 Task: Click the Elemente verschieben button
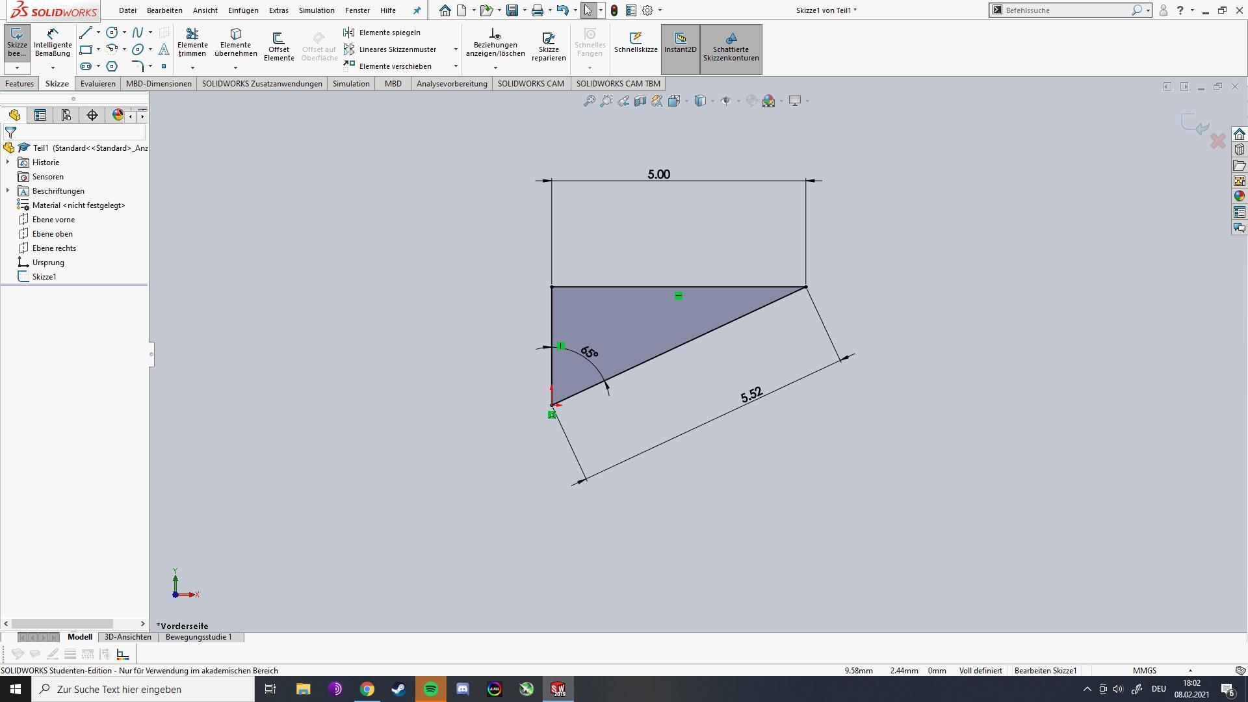[395, 66]
